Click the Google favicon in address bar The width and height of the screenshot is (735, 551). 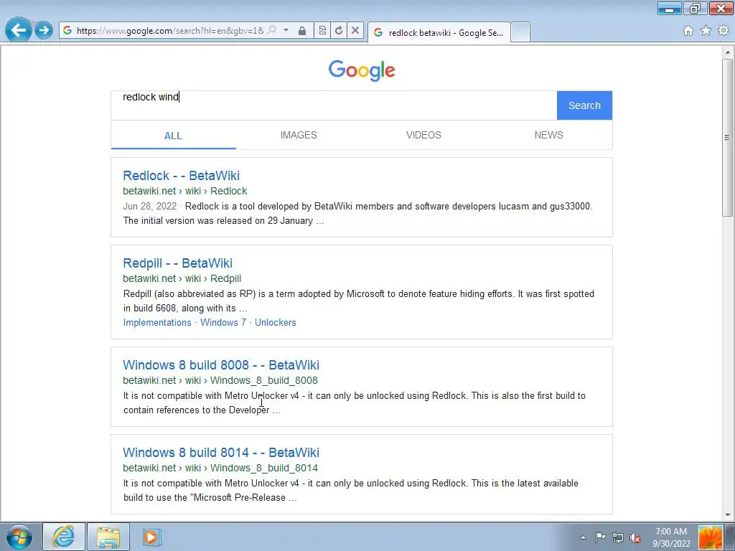point(67,30)
